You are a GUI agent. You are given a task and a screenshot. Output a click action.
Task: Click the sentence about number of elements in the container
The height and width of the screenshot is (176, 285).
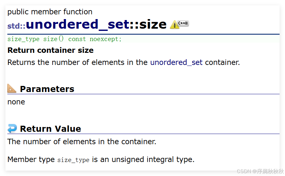(82, 142)
